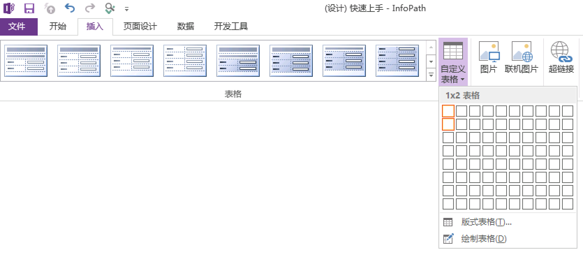This screenshot has width=583, height=257.
Task: Click the 自定义表格 dropdown button
Action: point(453,62)
